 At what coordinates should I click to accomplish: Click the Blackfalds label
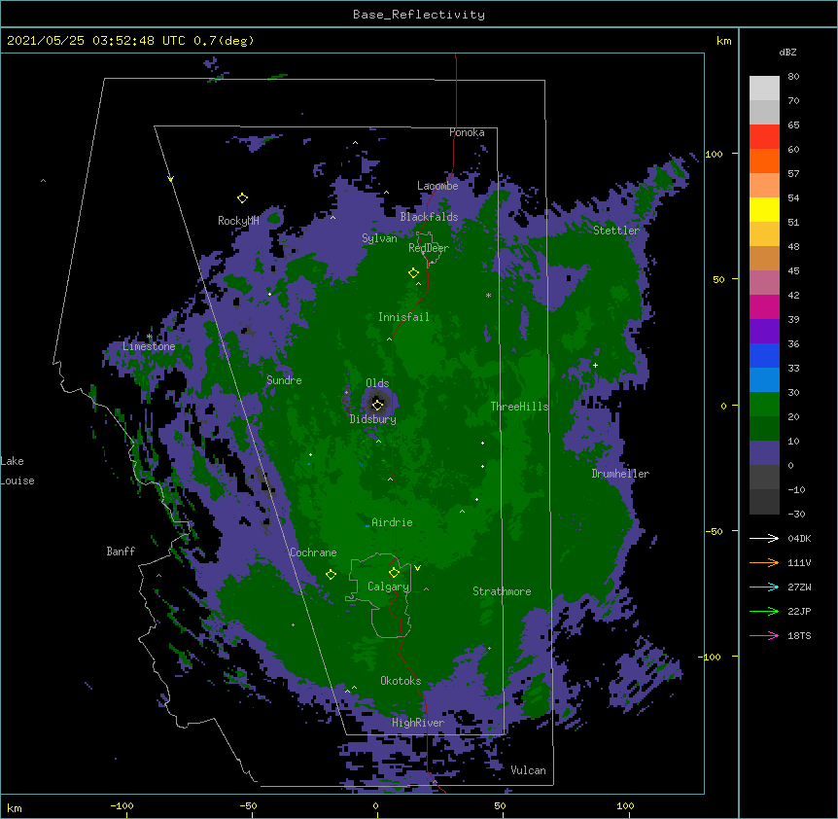[x=429, y=217]
